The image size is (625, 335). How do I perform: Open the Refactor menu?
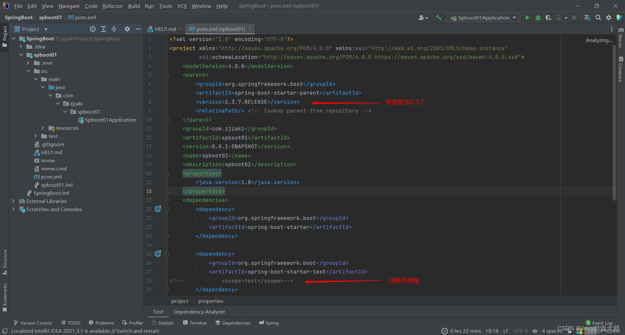(x=112, y=6)
